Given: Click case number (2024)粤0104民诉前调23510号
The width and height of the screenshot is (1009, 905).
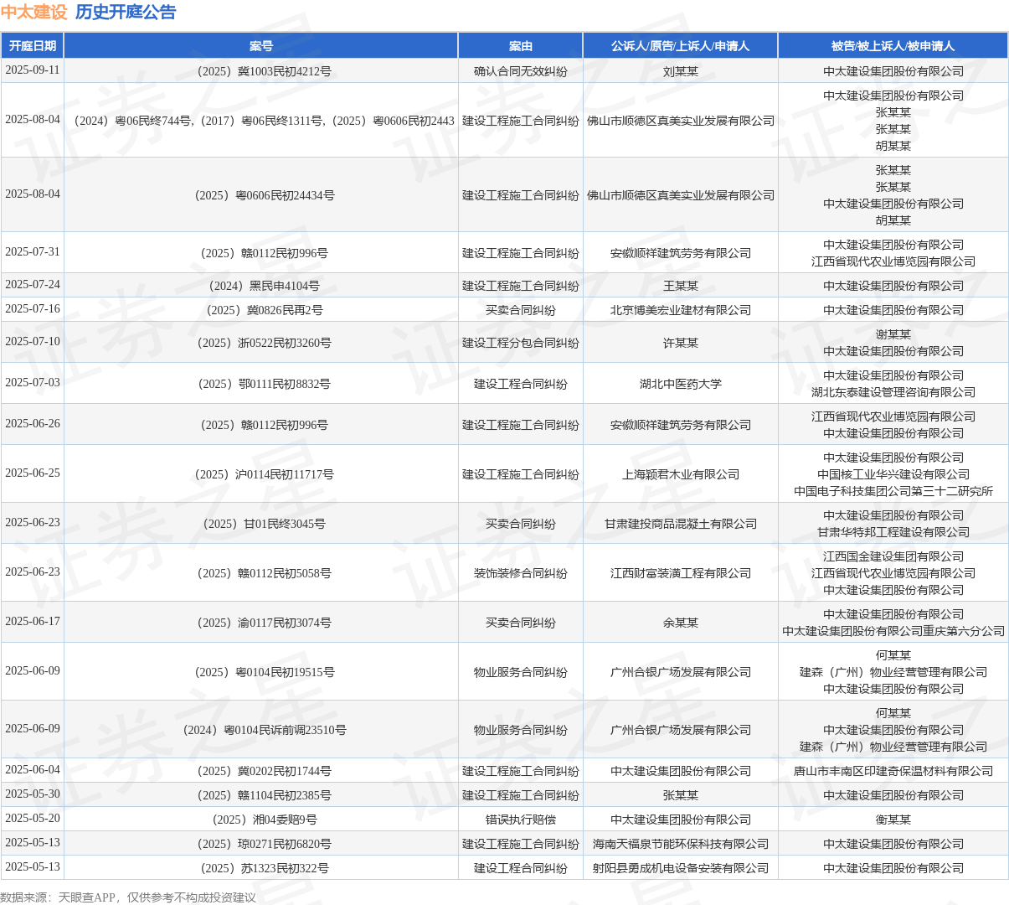Looking at the screenshot, I should (x=261, y=730).
